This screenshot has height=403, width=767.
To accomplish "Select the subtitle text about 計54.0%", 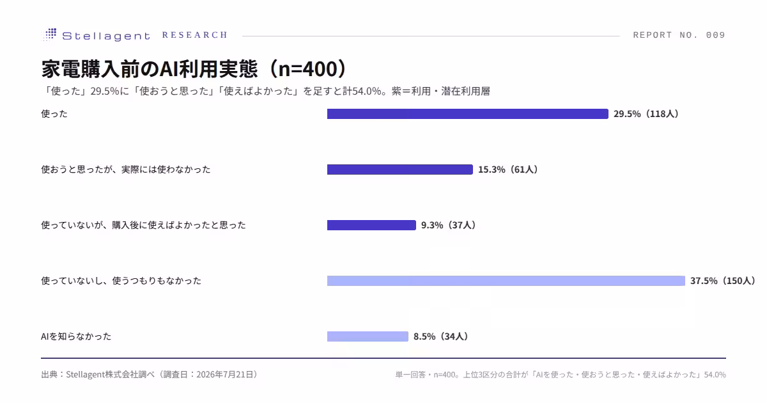I will pos(266,91).
